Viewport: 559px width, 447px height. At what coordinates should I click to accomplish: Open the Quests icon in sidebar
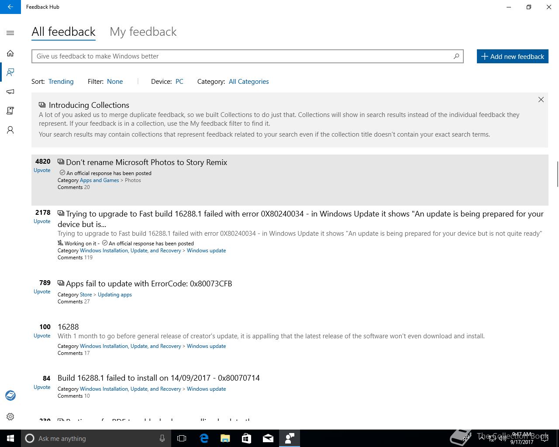tap(10, 110)
